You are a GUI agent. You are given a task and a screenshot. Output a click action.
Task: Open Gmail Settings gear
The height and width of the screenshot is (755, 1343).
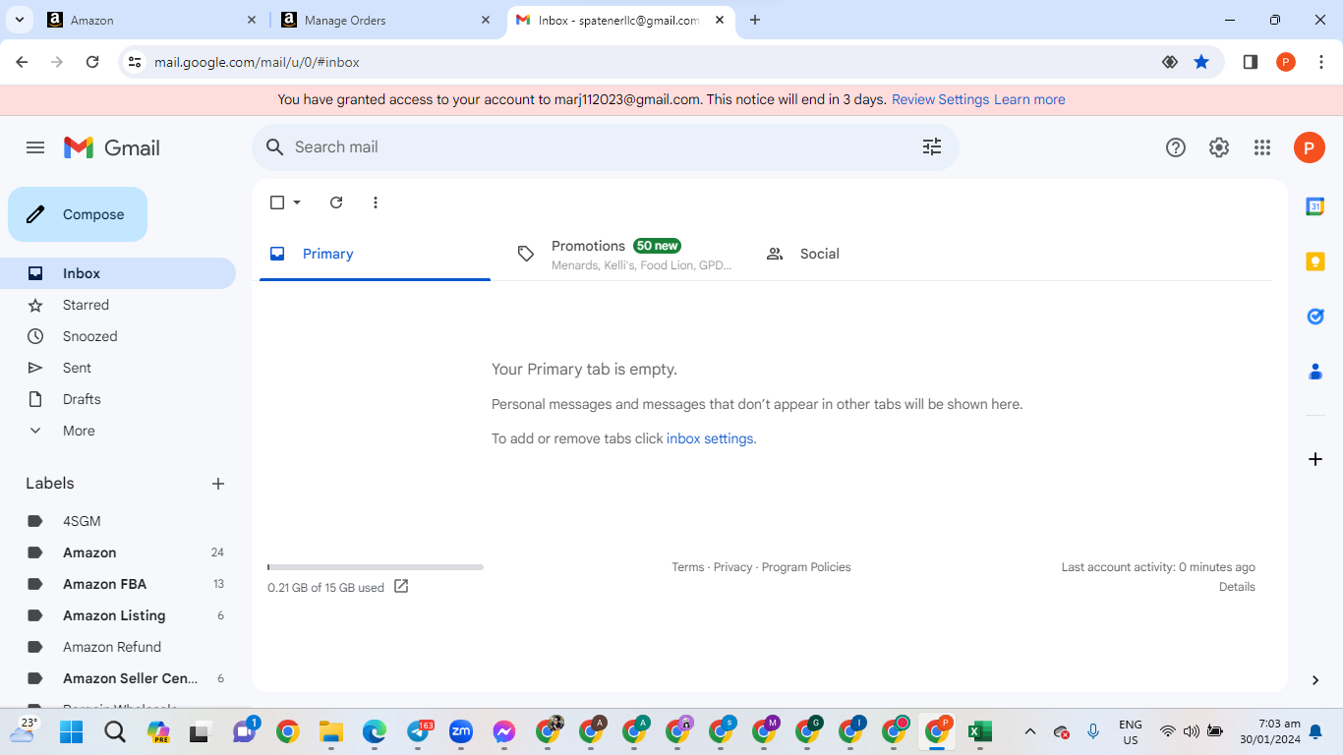(1219, 147)
